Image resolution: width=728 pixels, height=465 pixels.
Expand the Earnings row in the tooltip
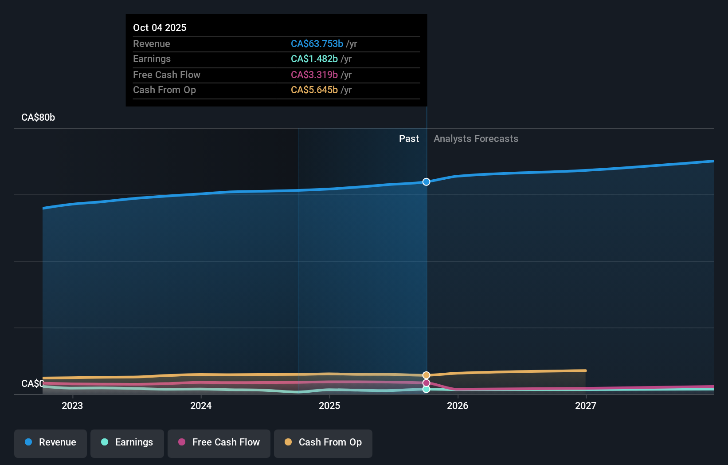[276, 59]
